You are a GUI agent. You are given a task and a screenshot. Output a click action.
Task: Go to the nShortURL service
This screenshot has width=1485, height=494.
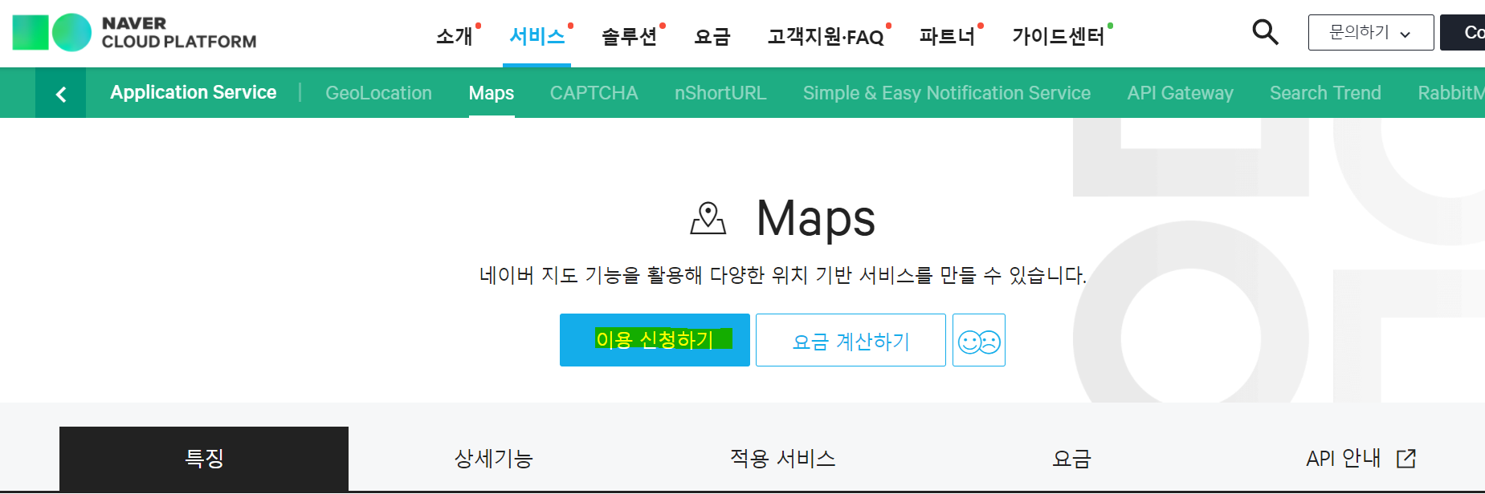(x=720, y=93)
